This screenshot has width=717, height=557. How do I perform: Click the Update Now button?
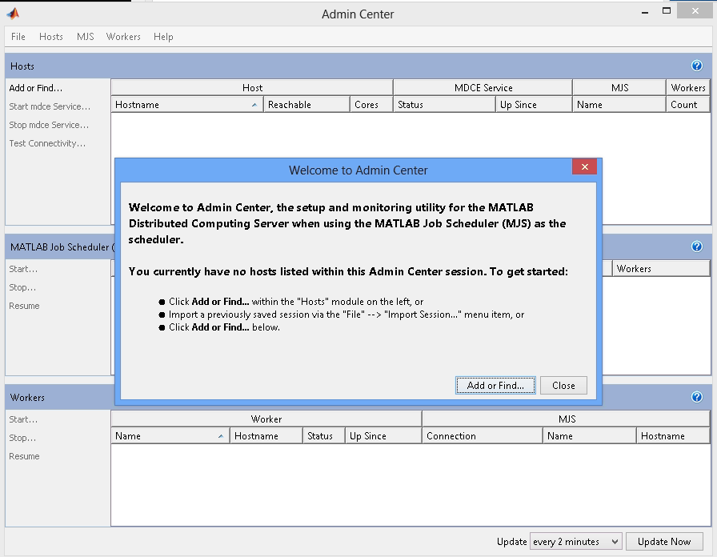(x=664, y=542)
